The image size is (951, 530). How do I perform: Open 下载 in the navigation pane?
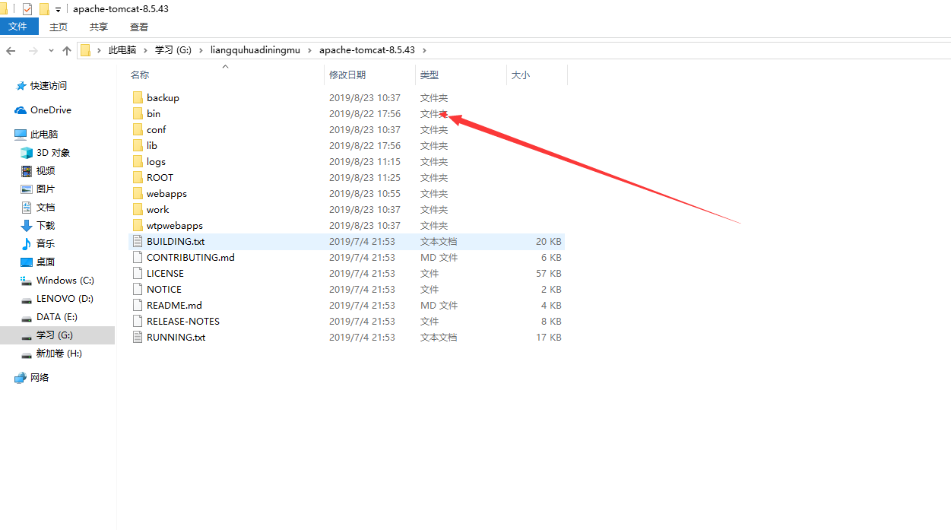[x=38, y=225]
